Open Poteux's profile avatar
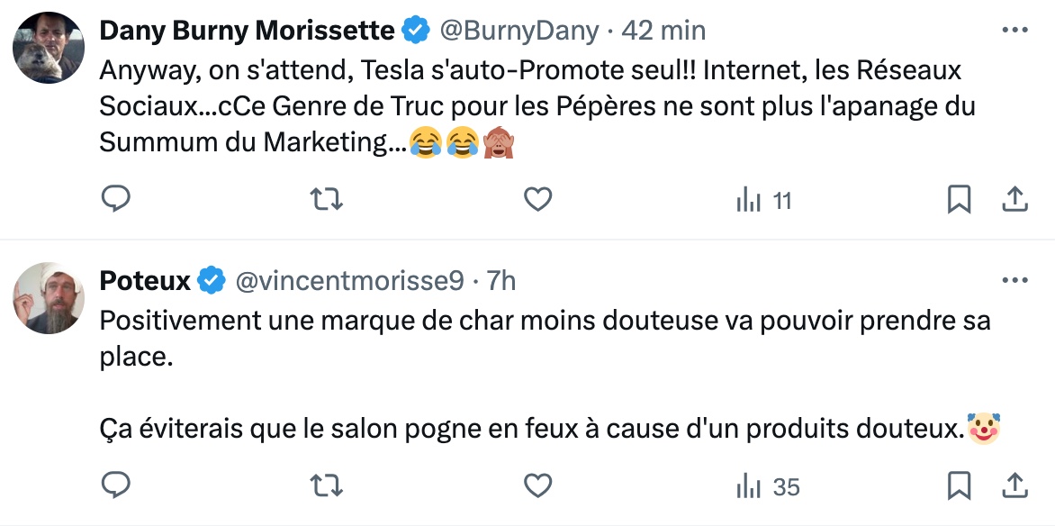This screenshot has height=526, width=1055. (x=49, y=298)
